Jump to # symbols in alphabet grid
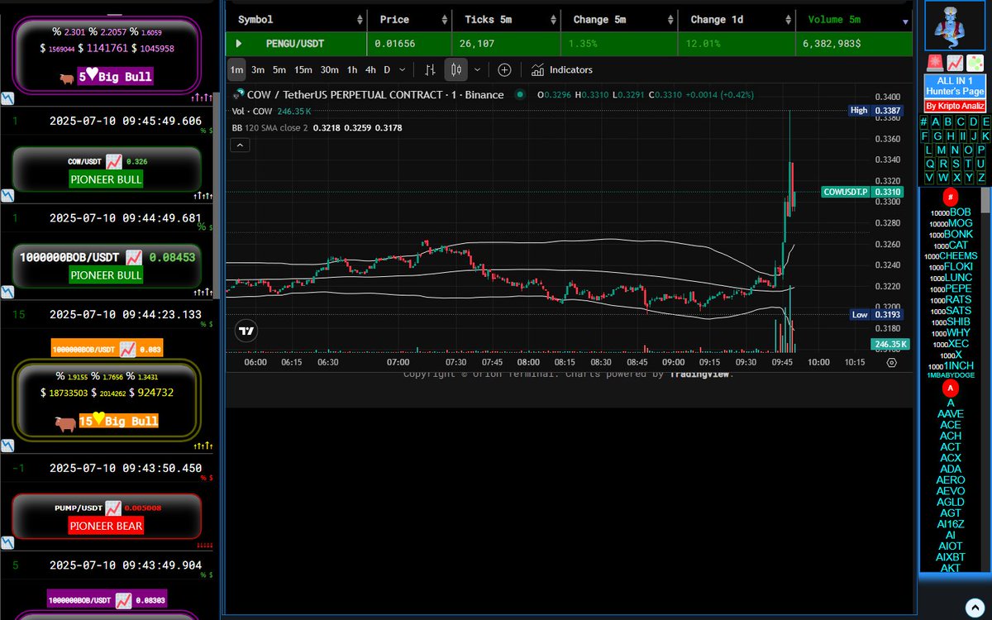992x620 pixels. 923,122
